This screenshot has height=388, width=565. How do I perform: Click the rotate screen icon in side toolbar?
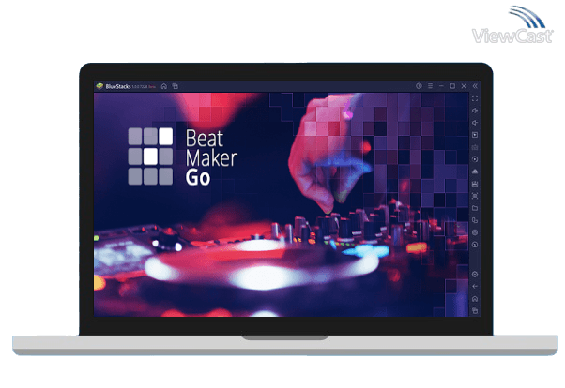tap(475, 220)
